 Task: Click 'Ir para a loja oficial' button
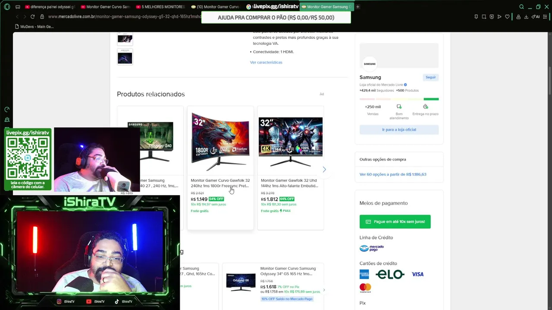pos(399,130)
